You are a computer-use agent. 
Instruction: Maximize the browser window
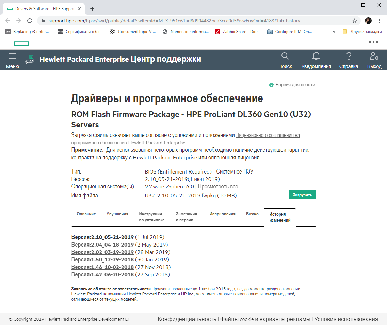tap(363, 5)
